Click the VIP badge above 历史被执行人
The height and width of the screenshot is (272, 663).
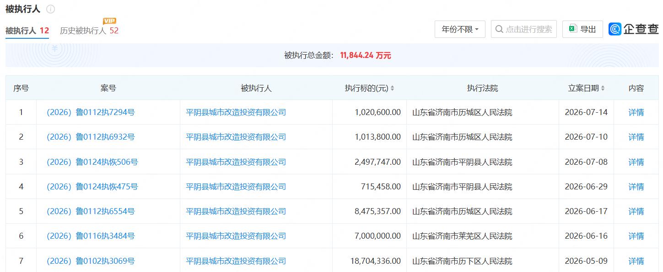coord(109,21)
